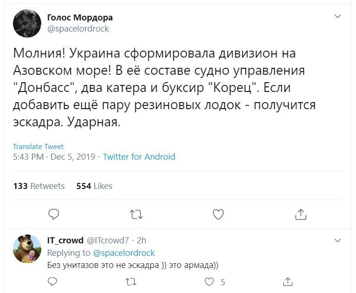356x293 pixels.
Task: Open Twitter for Android source link
Action: pyautogui.click(x=139, y=157)
